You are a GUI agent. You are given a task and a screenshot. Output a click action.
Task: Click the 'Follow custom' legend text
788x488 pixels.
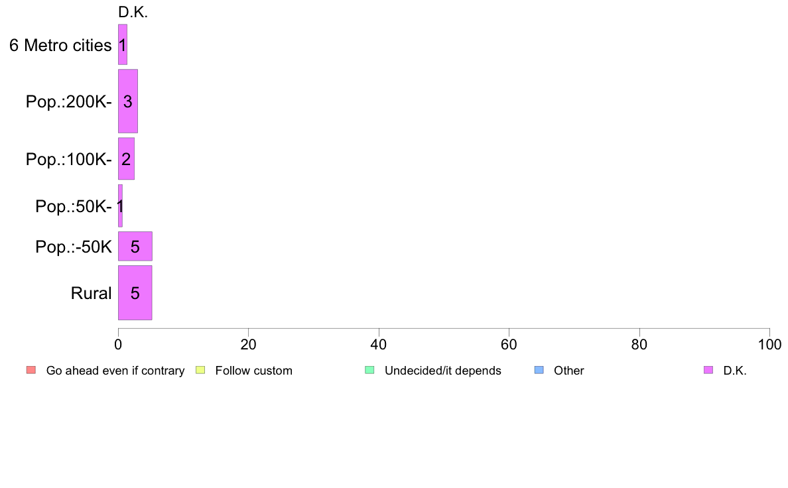click(x=254, y=371)
